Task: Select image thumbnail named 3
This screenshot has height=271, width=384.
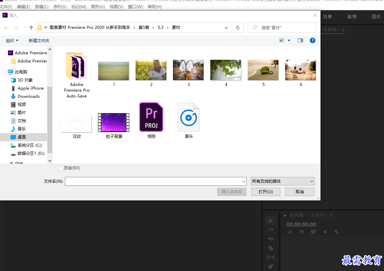Action: 188,73
